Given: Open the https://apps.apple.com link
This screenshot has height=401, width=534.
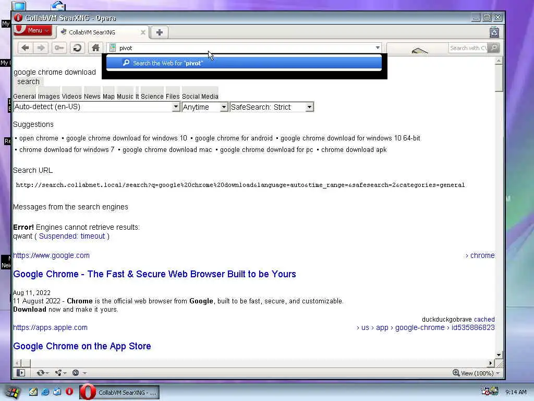Looking at the screenshot, I should point(51,327).
